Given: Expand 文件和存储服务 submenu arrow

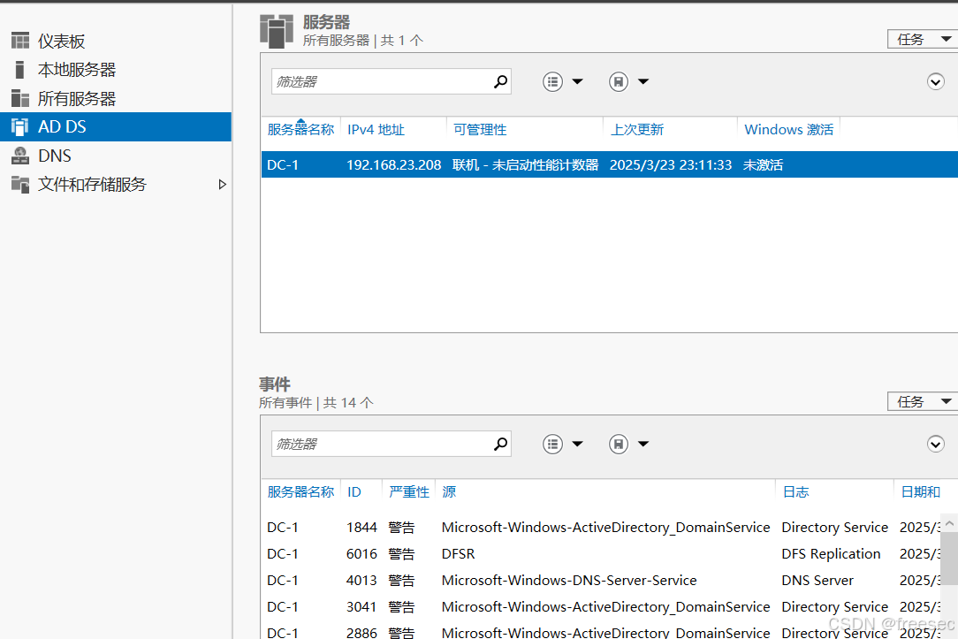Looking at the screenshot, I should point(223,185).
